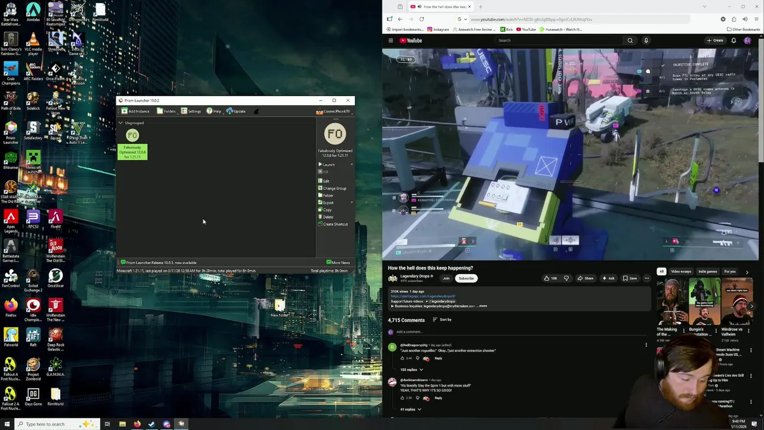Image resolution: width=764 pixels, height=430 pixels.
Task: Open the YouTube hamburger guide menu
Action: pyautogui.click(x=391, y=41)
